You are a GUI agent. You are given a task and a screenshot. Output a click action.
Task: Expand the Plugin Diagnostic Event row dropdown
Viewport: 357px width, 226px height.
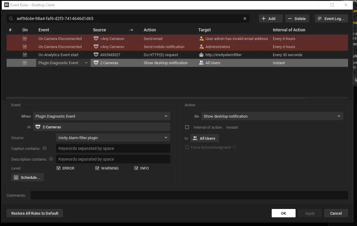[86, 63]
